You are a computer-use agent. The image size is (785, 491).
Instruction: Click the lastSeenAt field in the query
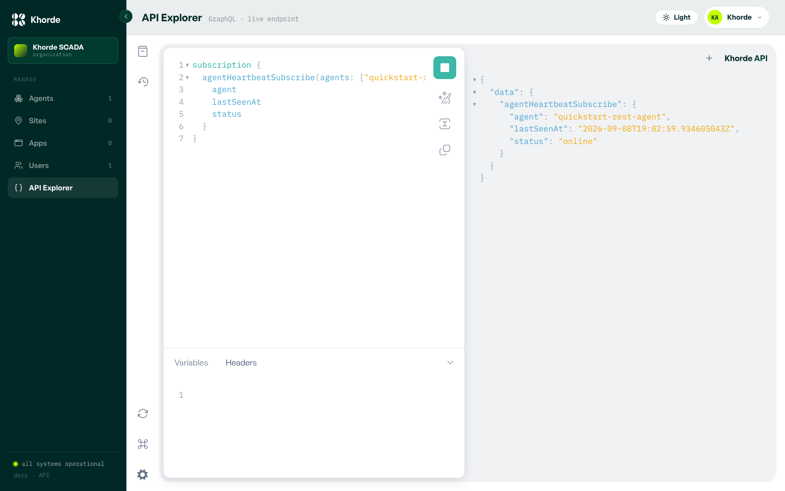pos(237,102)
